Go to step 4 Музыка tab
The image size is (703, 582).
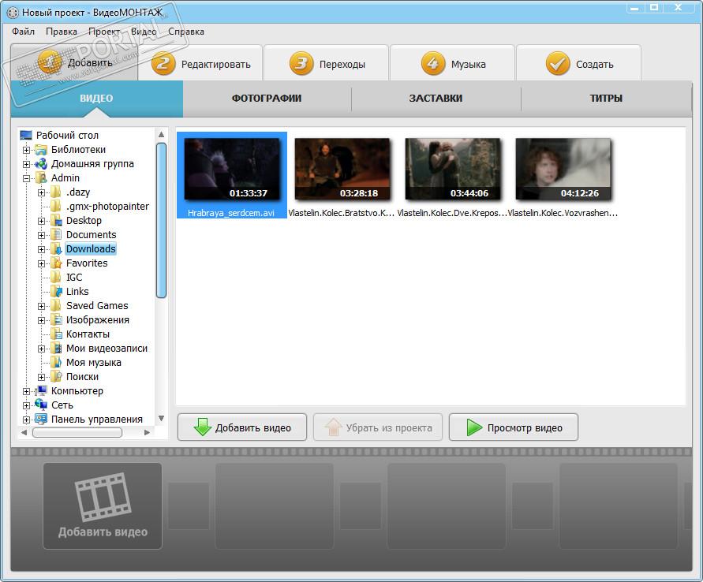[453, 63]
